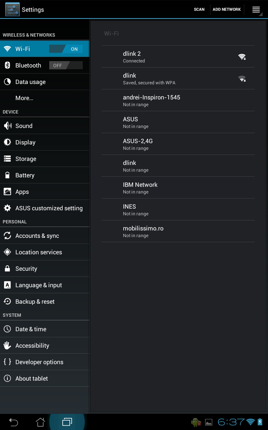Open Developer options
Screen dimensions: 268x430
[39, 362]
